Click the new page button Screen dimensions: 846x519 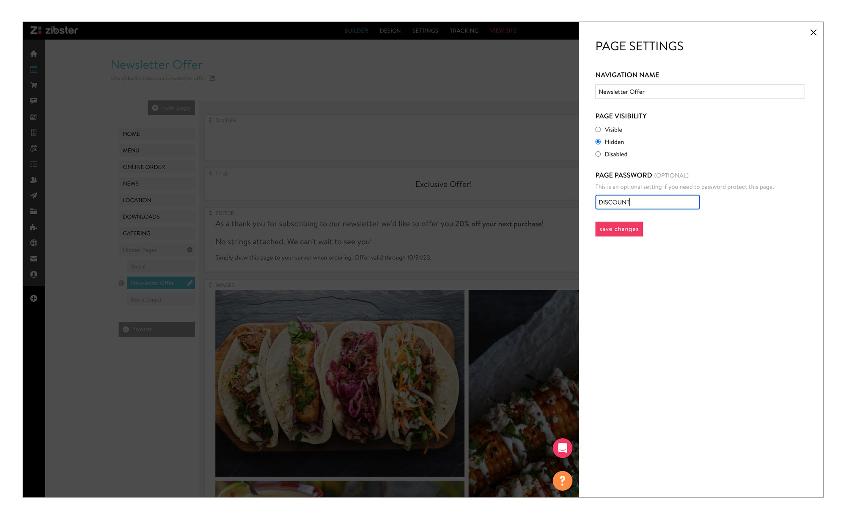[171, 108]
